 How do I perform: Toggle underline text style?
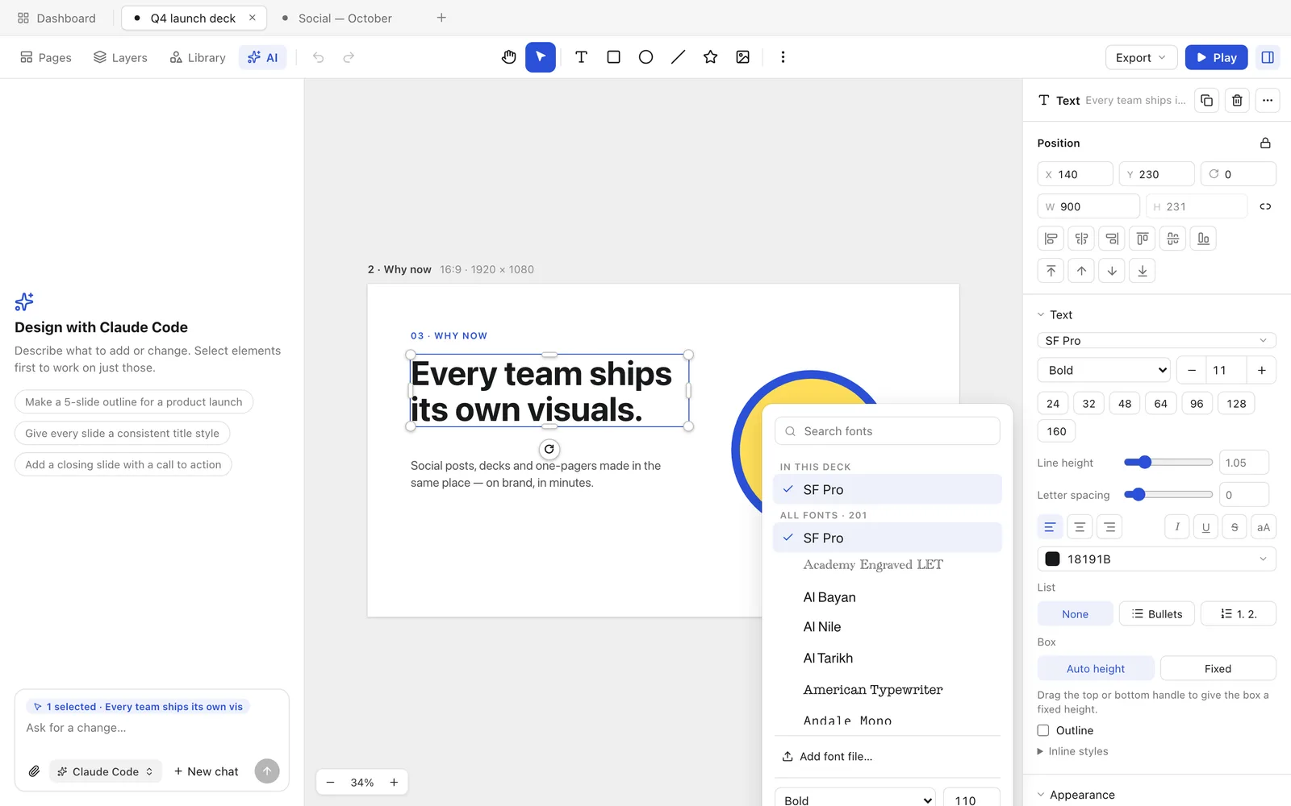click(1205, 527)
